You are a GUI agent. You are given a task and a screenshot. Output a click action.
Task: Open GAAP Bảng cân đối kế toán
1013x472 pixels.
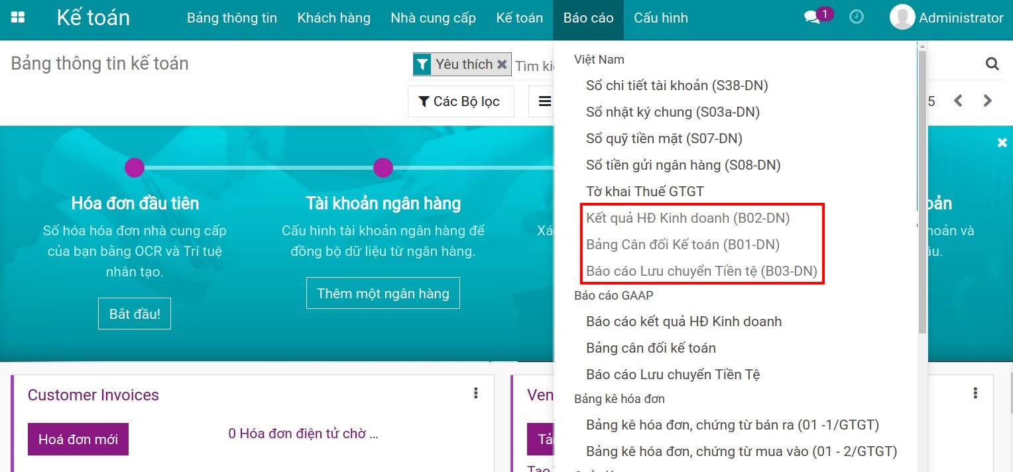(x=651, y=348)
